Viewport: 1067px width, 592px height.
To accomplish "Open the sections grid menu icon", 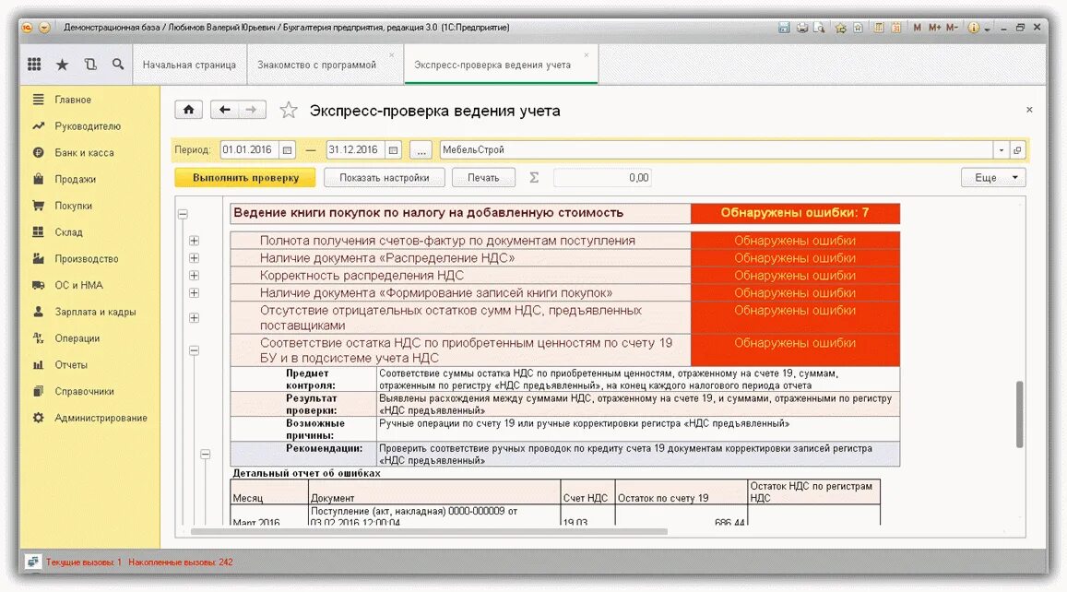I will tap(34, 64).
